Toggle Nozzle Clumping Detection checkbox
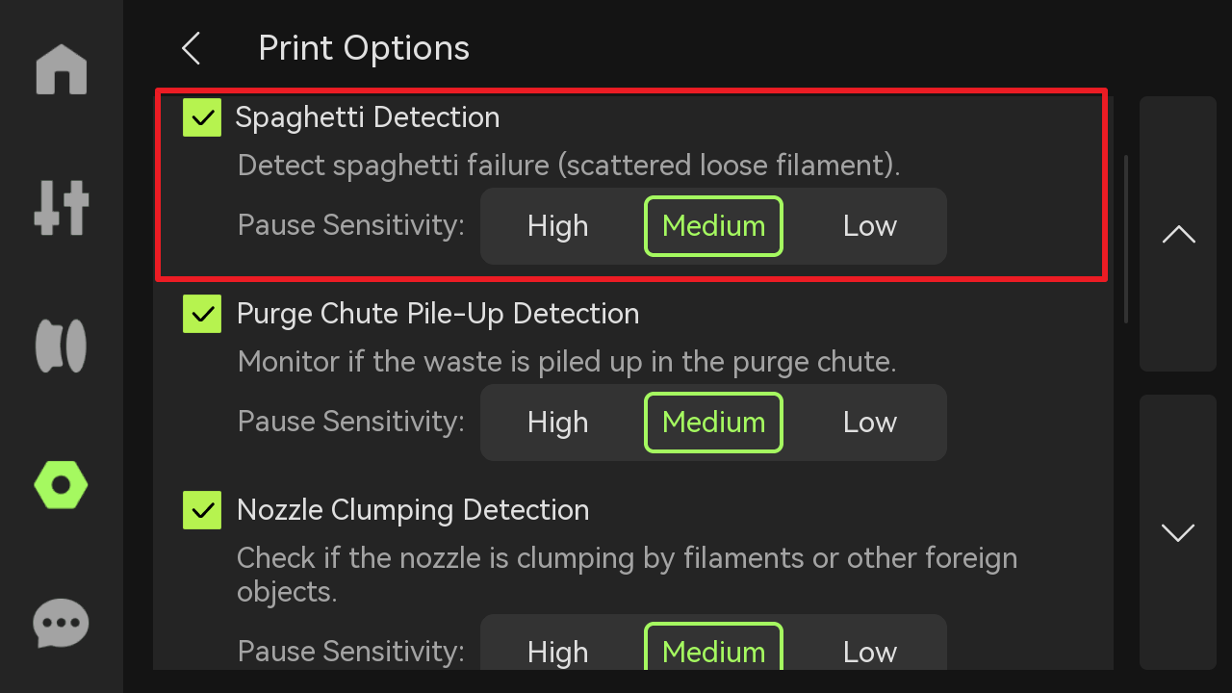The image size is (1232, 693). point(202,510)
